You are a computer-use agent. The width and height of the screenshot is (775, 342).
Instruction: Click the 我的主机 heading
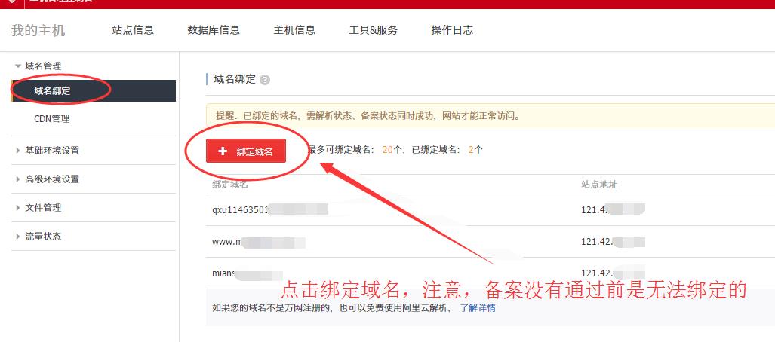coord(38,31)
